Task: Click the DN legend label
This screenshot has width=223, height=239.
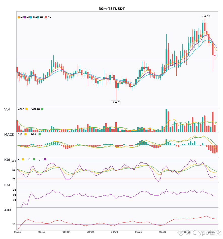Action: click(x=49, y=17)
